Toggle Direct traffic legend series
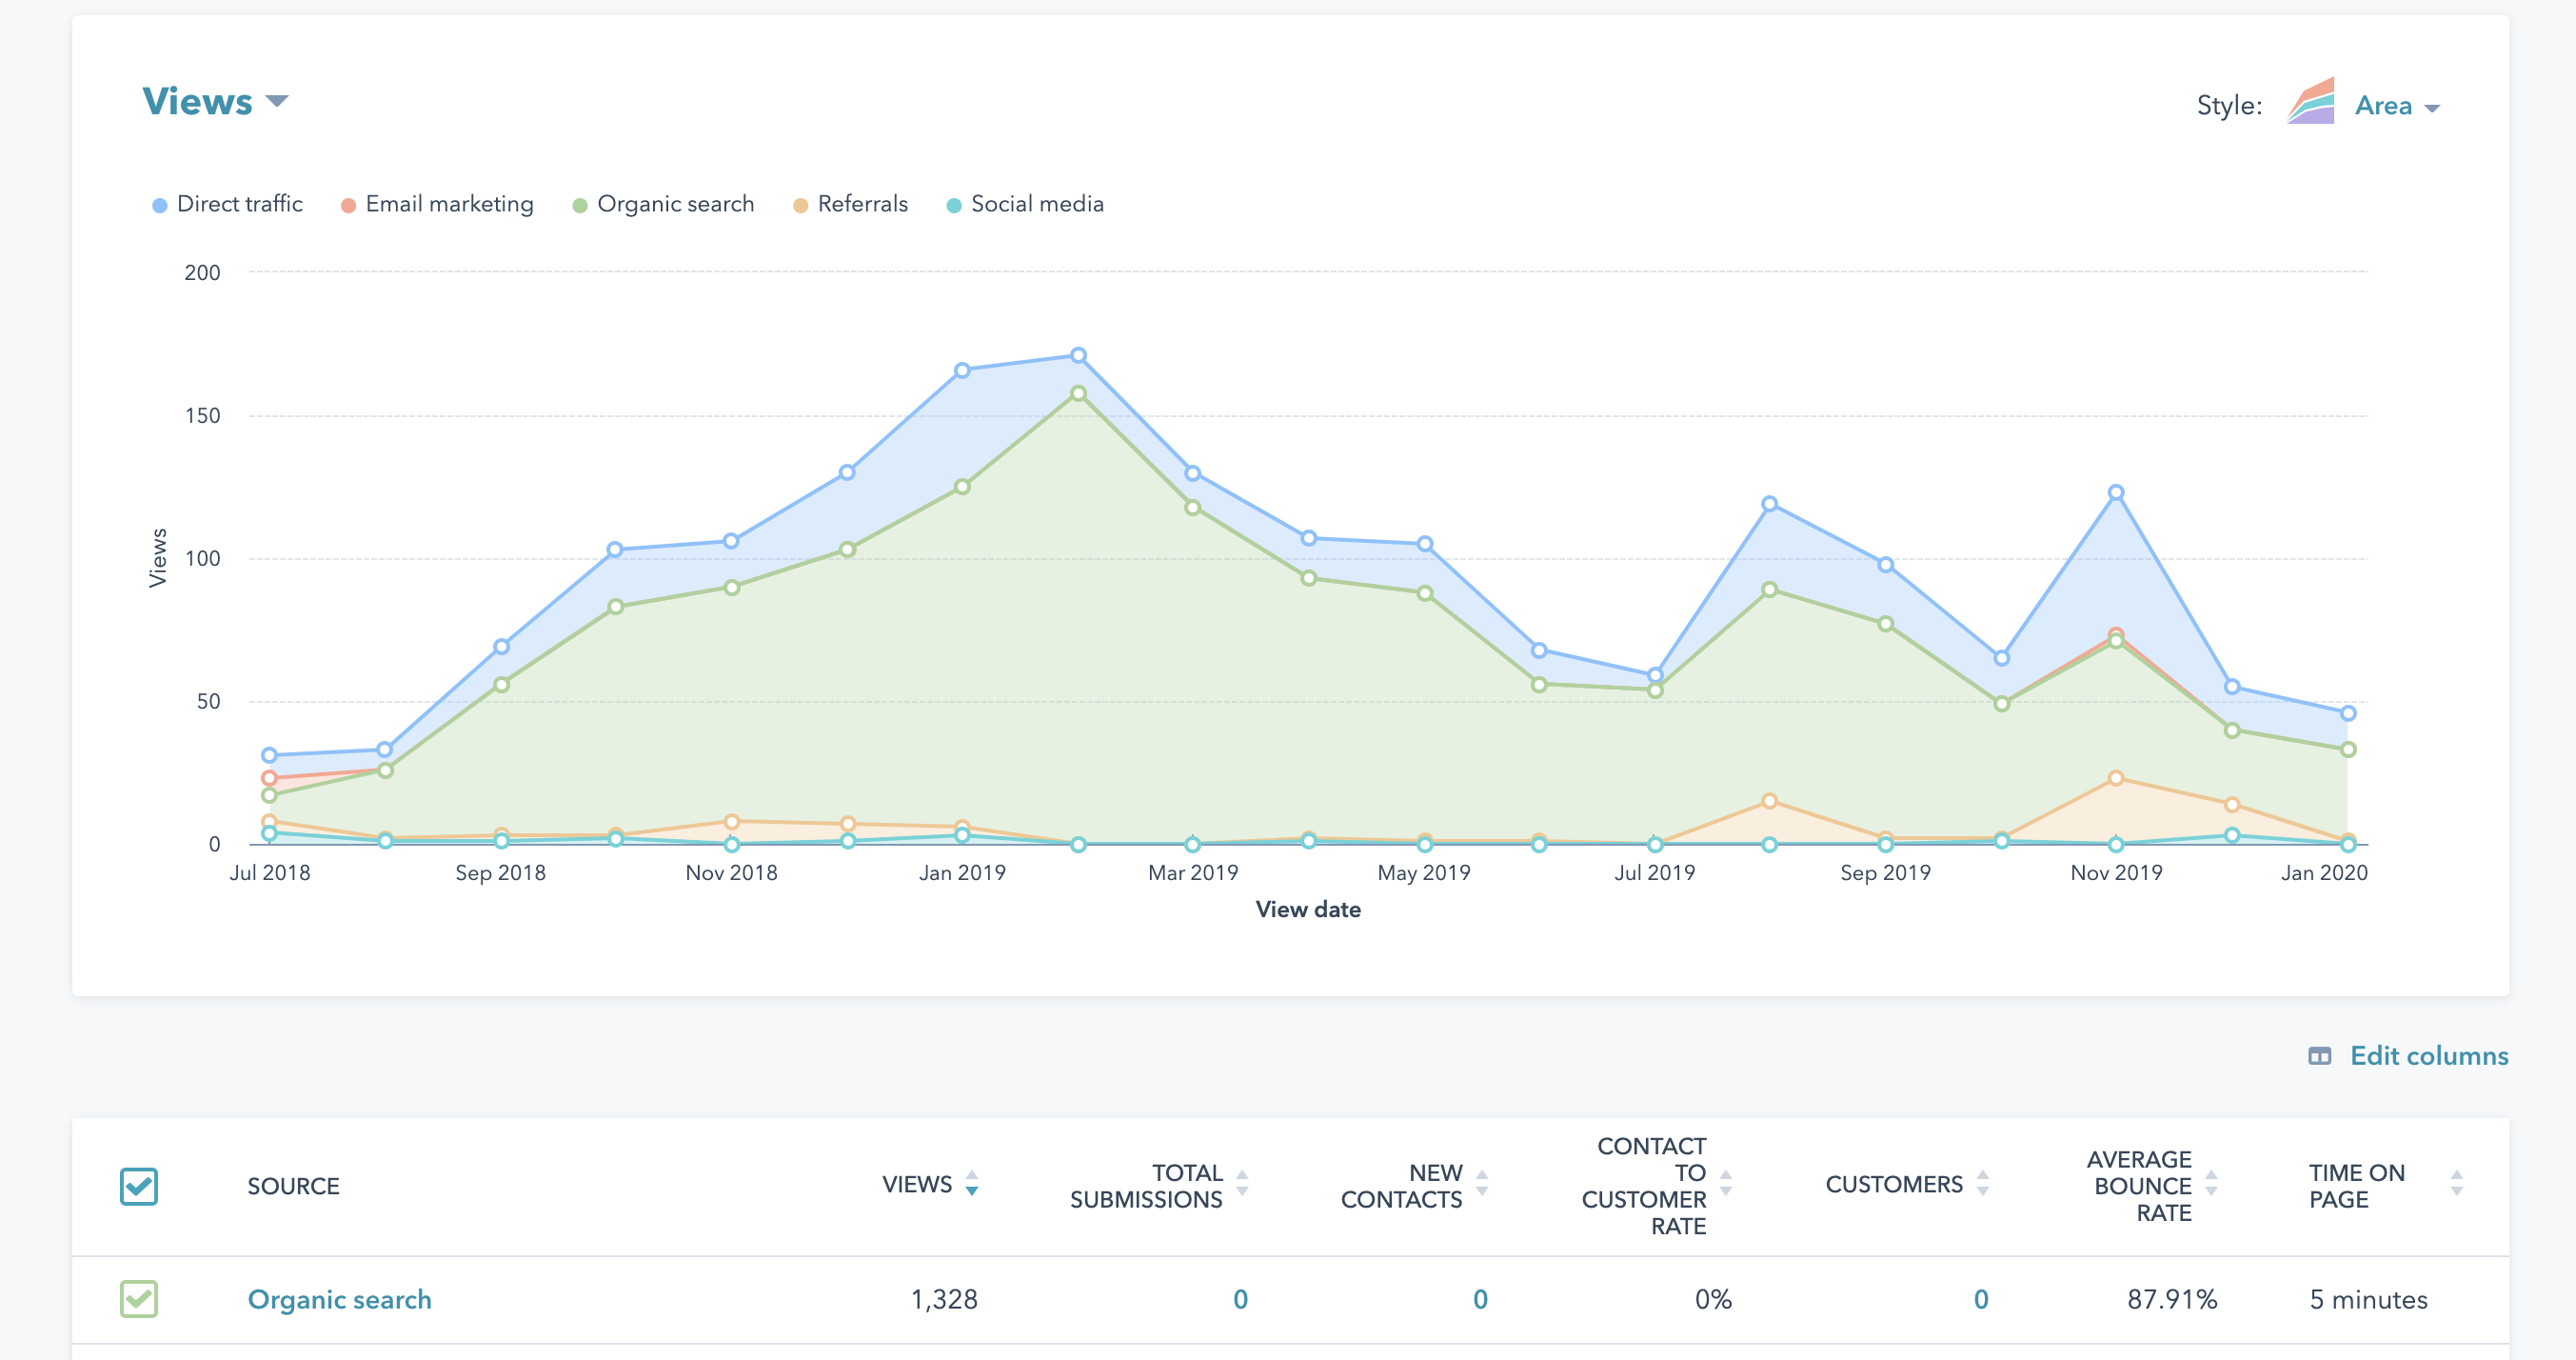The height and width of the screenshot is (1360, 2576). point(239,204)
